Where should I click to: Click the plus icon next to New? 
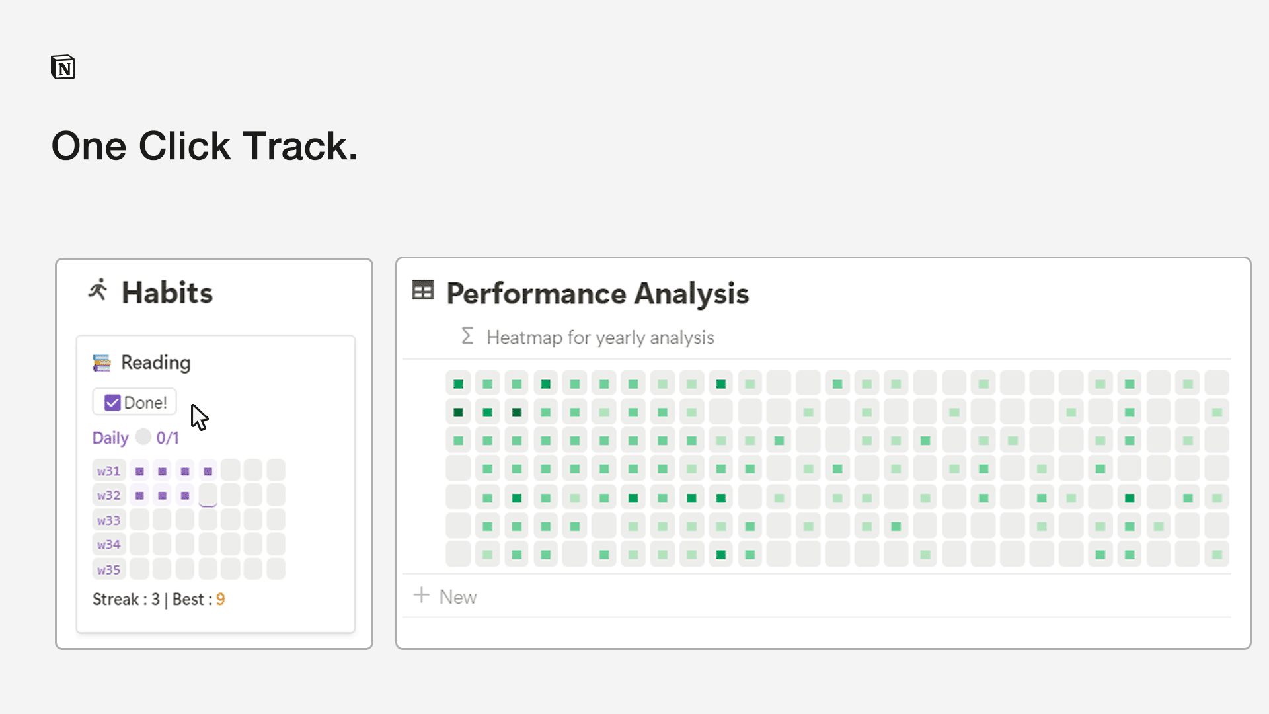[x=421, y=596]
